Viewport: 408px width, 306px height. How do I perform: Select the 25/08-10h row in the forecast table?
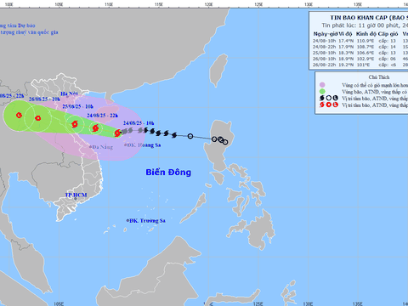(360, 53)
